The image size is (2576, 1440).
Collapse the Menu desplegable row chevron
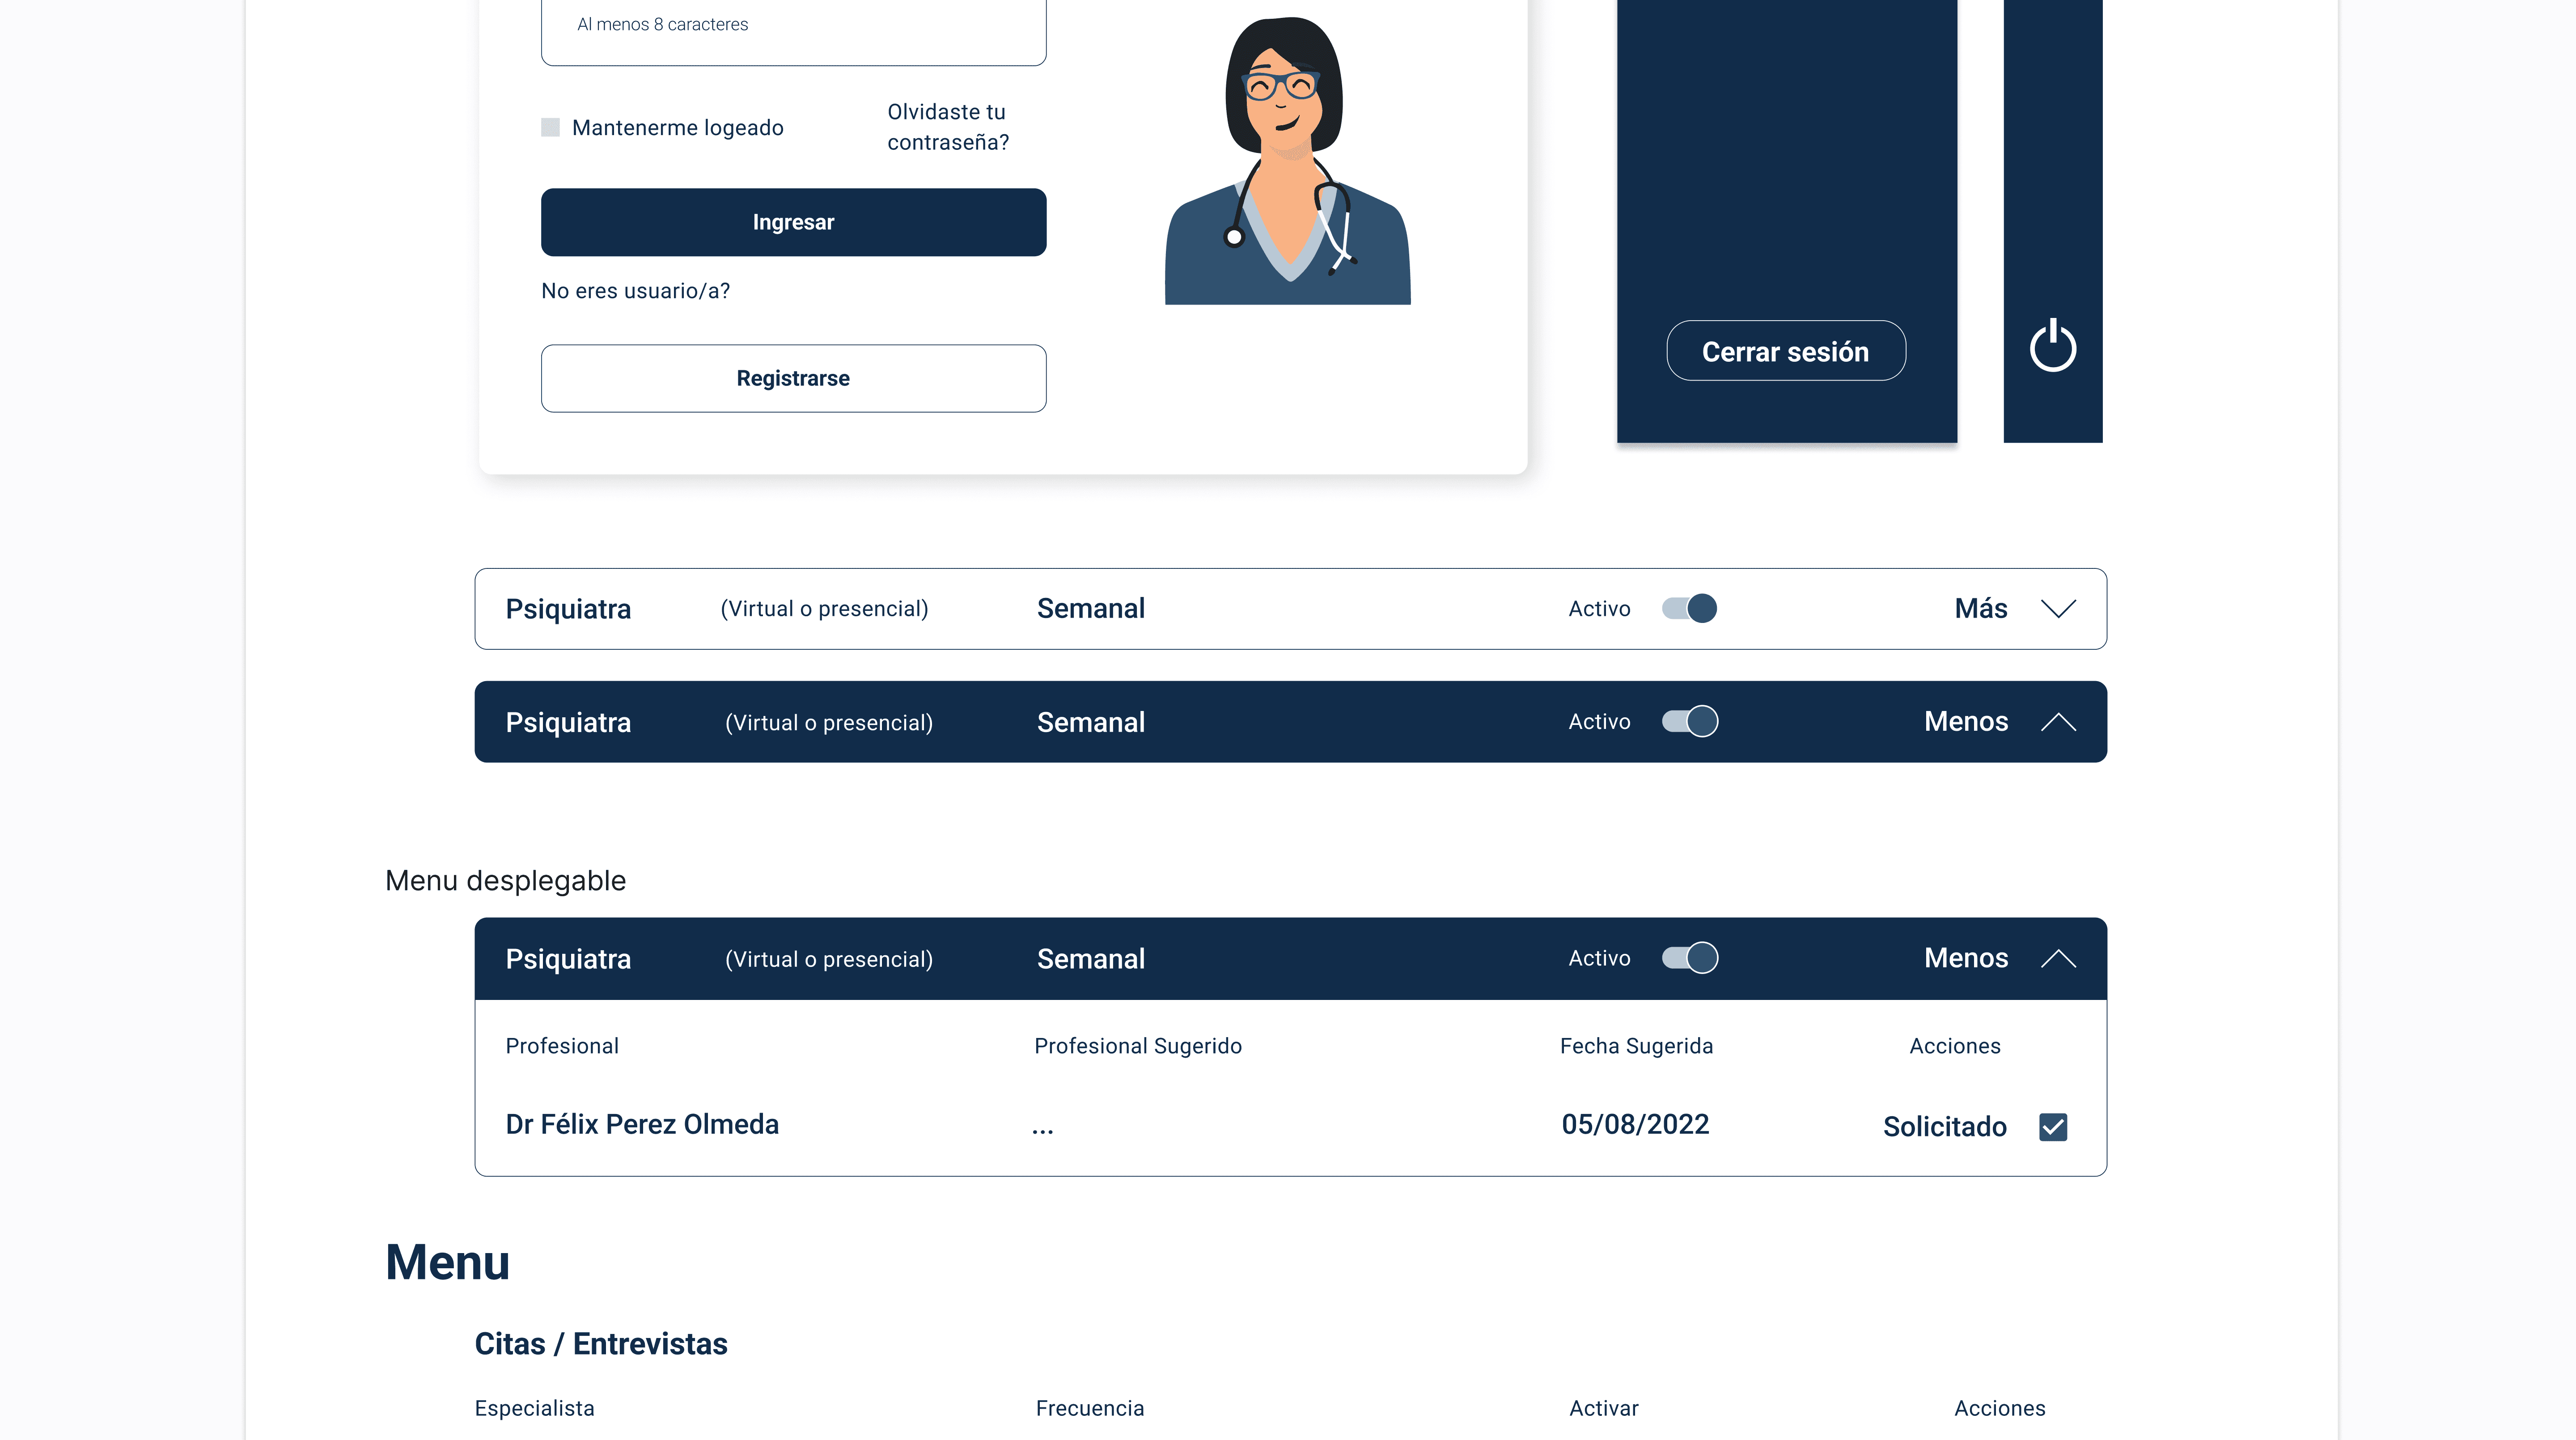2058,959
